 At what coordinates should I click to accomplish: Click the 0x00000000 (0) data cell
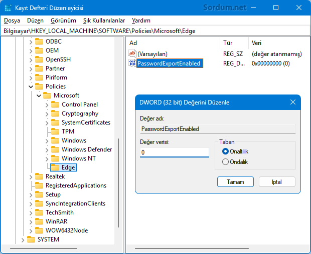pyautogui.click(x=271, y=63)
